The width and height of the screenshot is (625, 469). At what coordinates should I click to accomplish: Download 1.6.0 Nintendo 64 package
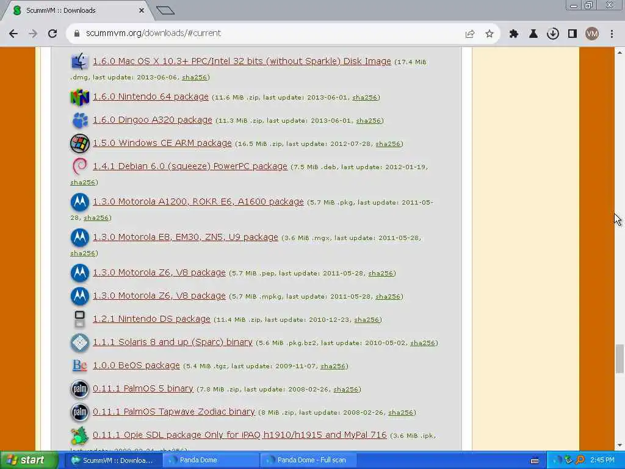150,97
